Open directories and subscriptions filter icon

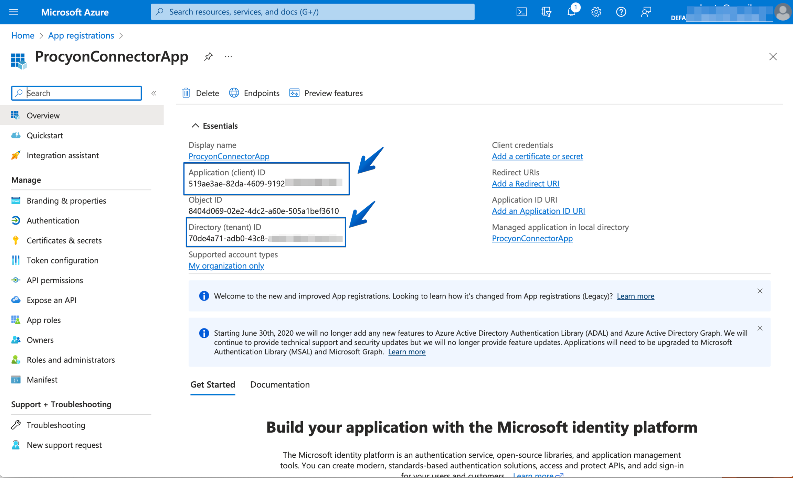point(546,12)
